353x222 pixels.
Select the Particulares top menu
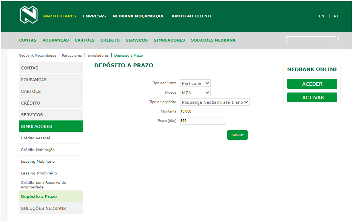click(60, 16)
